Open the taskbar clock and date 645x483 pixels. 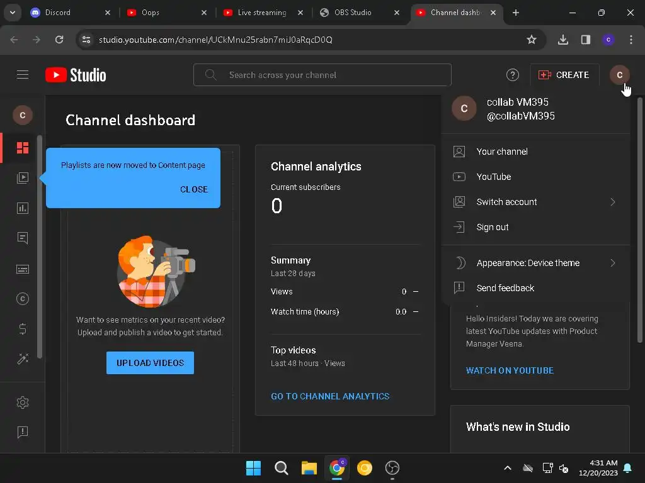pos(598,468)
